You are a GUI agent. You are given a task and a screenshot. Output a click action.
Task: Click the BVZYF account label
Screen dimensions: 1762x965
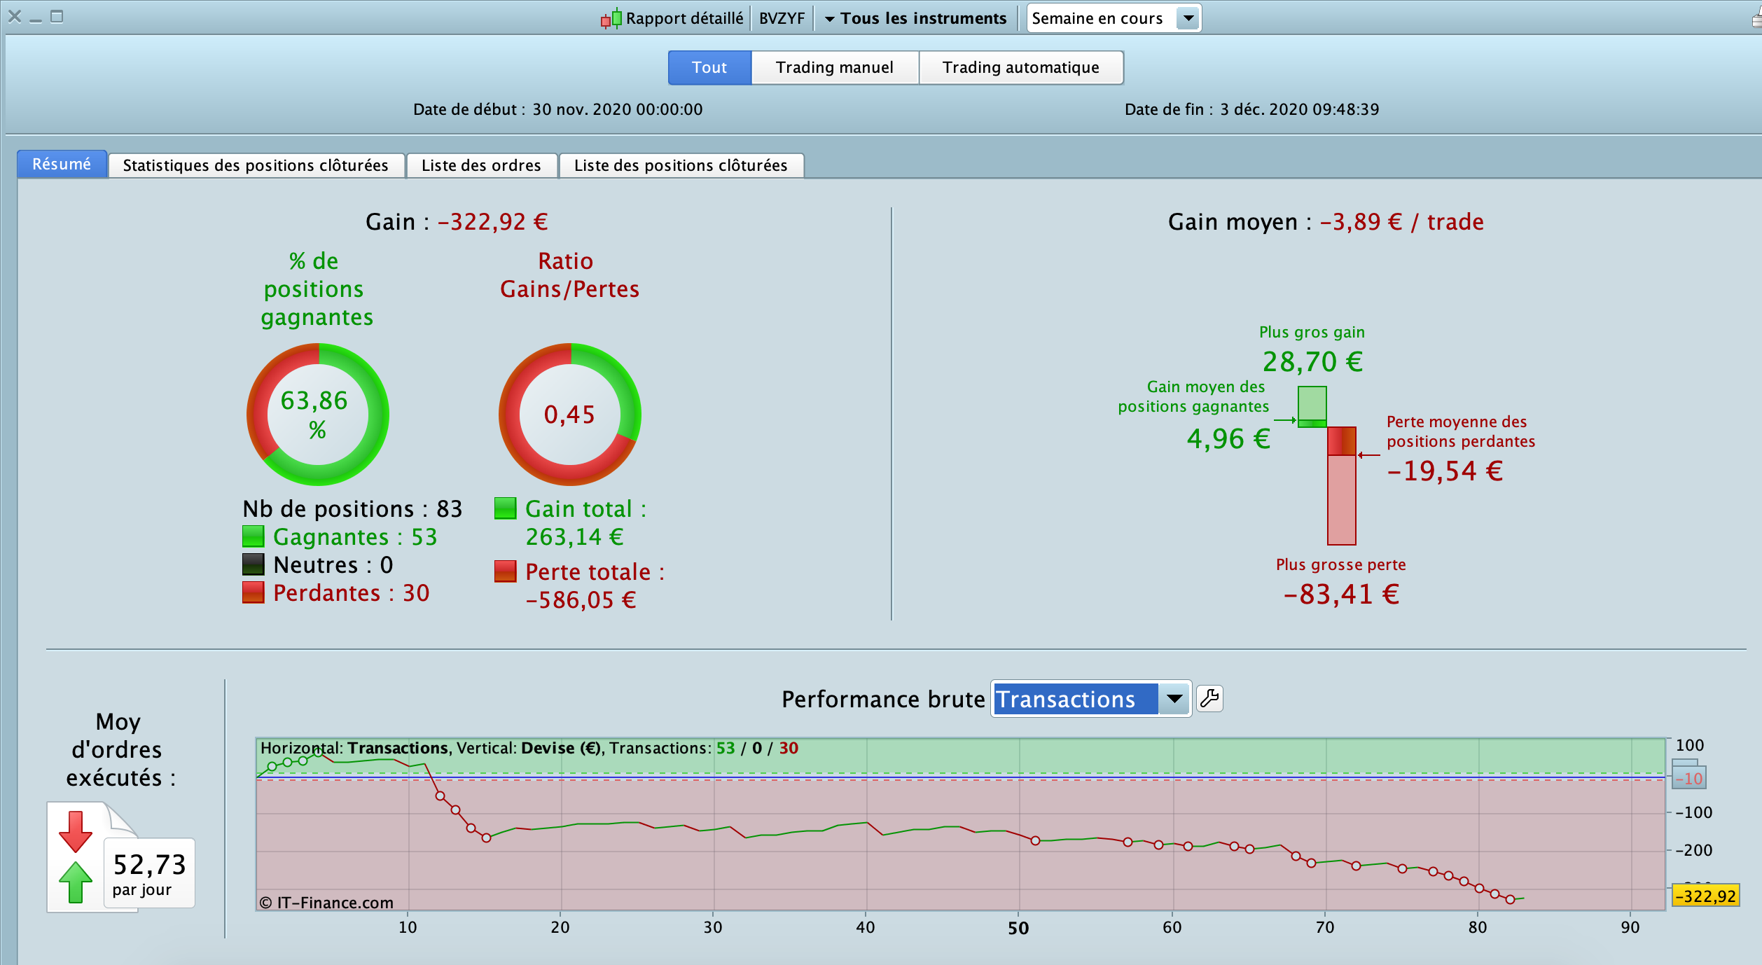pos(782,18)
